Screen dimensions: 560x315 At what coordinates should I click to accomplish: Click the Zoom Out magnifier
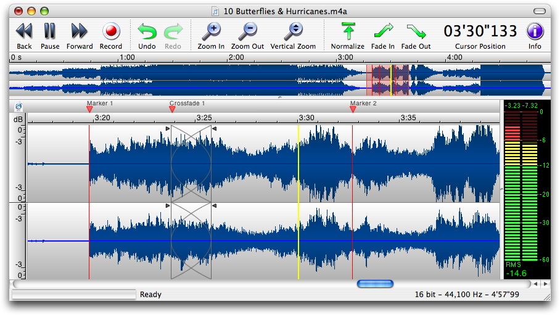coord(247,31)
